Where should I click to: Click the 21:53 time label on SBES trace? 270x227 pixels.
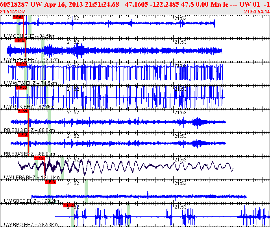[180, 183]
